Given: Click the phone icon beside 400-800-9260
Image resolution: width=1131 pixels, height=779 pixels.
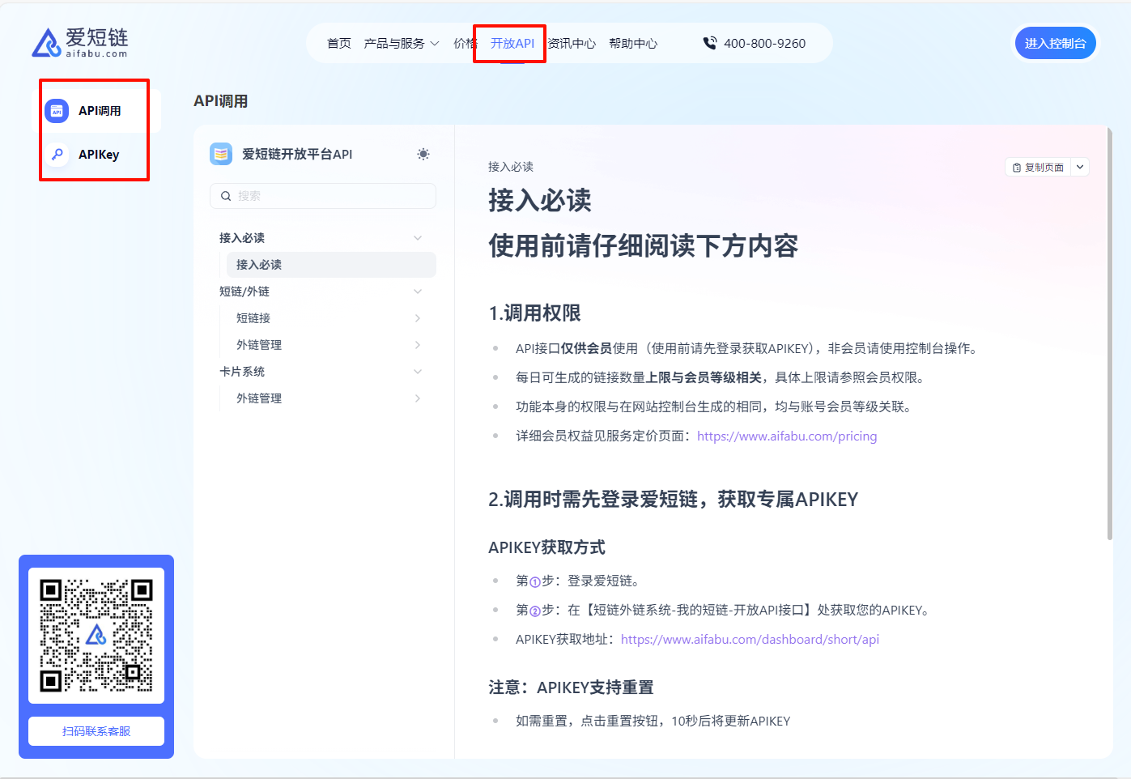Looking at the screenshot, I should pyautogui.click(x=709, y=44).
